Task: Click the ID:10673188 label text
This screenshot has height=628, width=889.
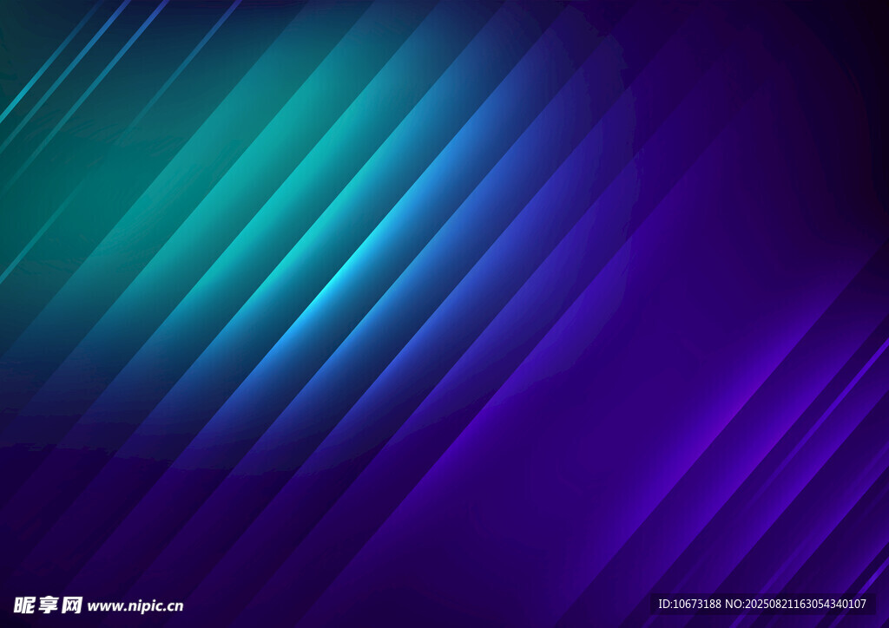Action: coord(689,604)
